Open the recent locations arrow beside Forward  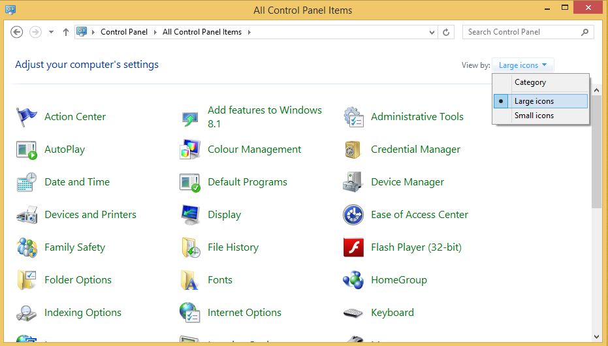coord(52,32)
